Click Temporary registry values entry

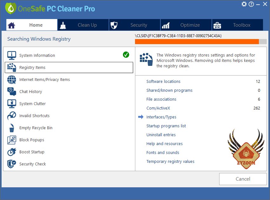170,162
